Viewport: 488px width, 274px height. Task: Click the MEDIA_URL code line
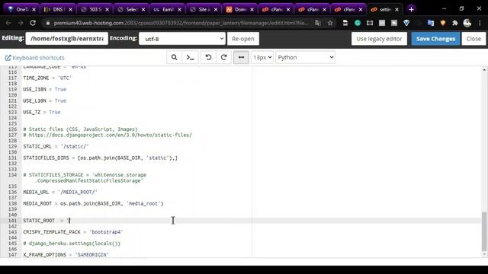[60, 192]
